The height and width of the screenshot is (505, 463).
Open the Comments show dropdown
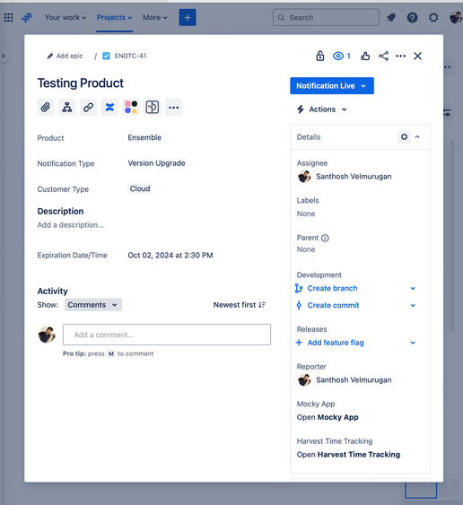tap(93, 305)
